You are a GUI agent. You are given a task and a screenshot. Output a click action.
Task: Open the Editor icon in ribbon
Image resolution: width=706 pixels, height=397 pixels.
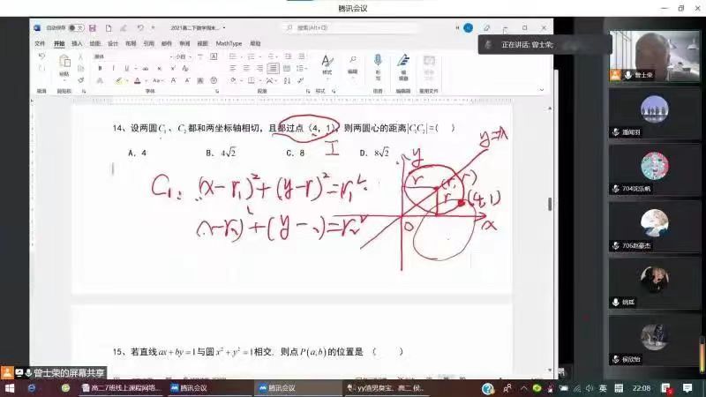click(x=403, y=64)
